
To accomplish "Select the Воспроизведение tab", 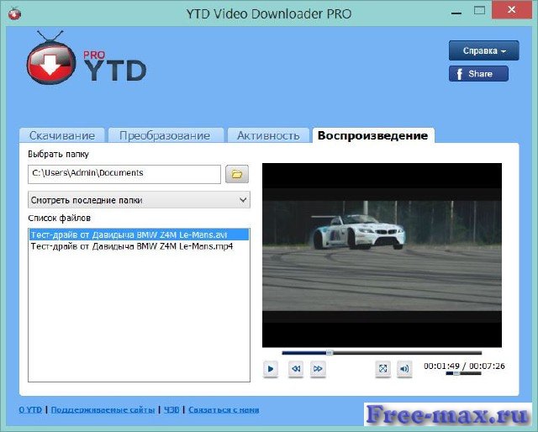I will coord(373,135).
